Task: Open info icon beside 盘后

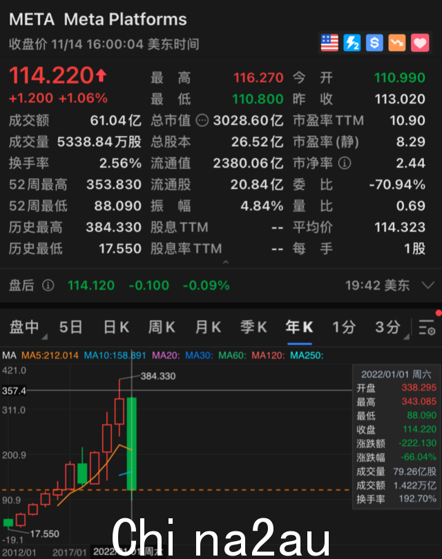Action: 48,285
